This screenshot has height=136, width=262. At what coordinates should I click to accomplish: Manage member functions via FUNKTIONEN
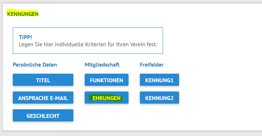pos(106,80)
